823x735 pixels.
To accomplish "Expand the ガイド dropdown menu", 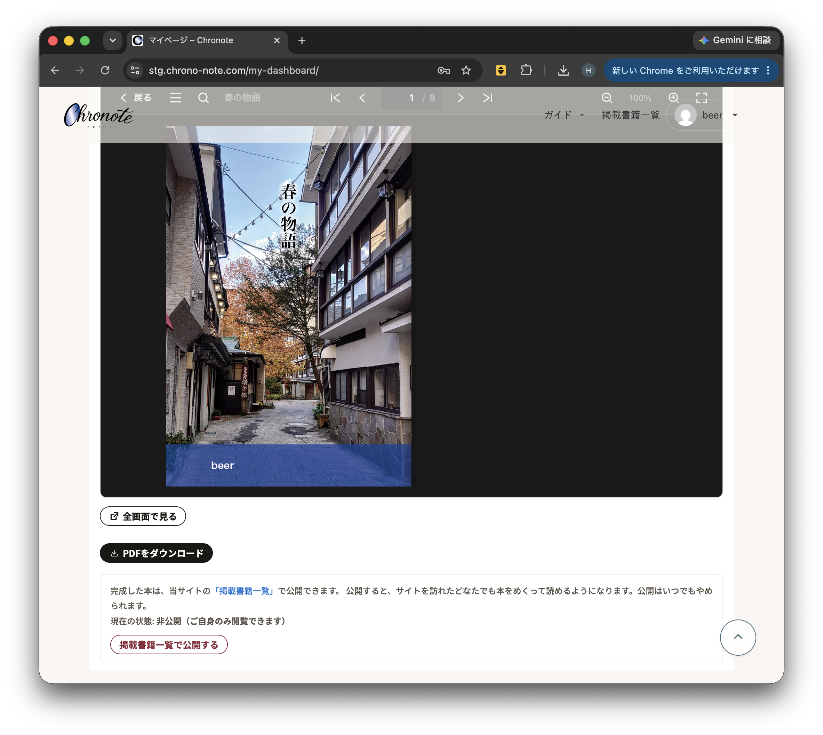I will point(564,115).
